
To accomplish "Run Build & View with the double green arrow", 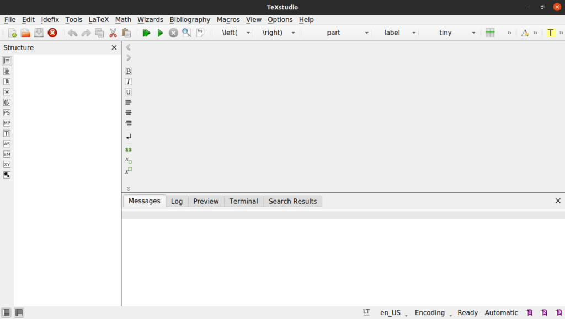I will [146, 33].
